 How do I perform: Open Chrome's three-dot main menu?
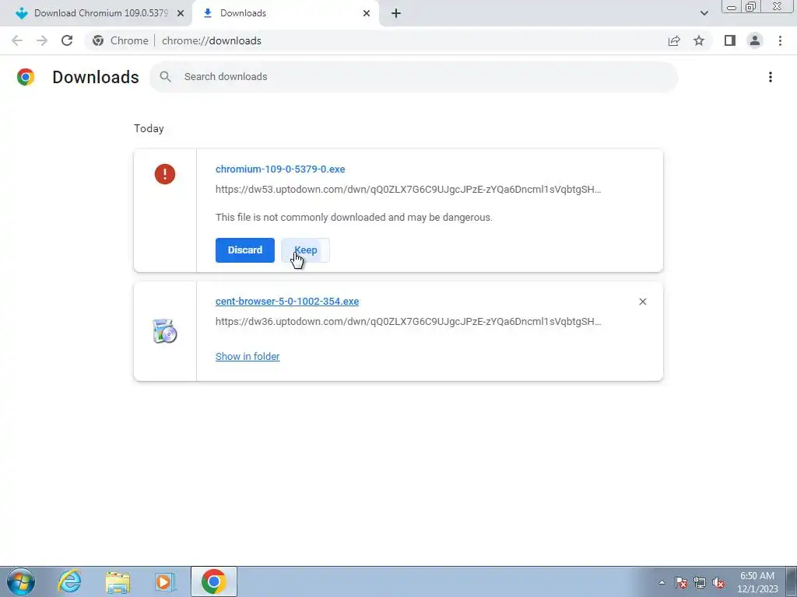point(780,40)
